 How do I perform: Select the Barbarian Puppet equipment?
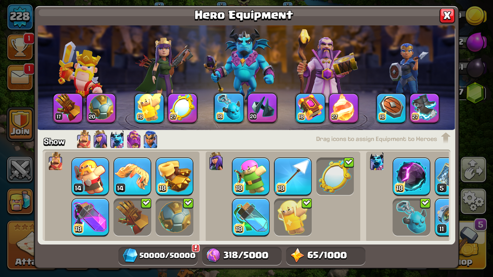point(90,176)
